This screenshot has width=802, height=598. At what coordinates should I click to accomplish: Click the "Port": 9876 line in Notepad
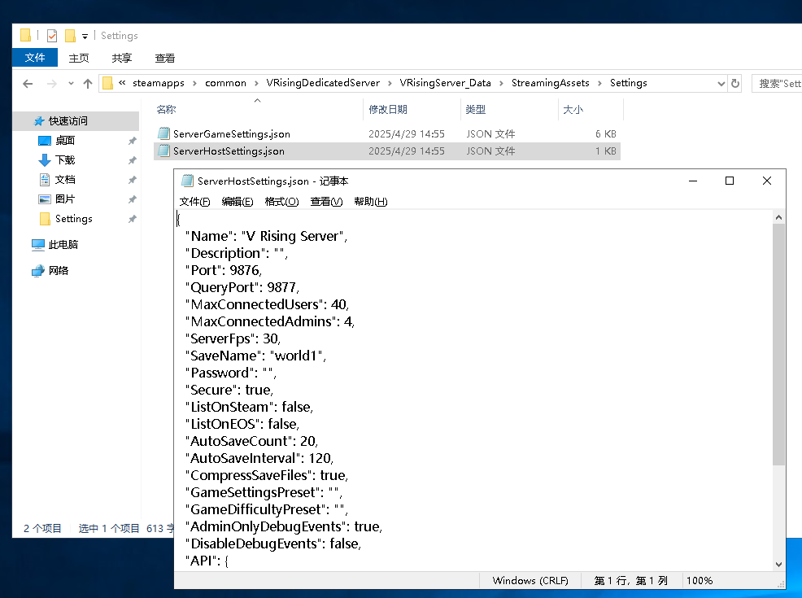[224, 270]
